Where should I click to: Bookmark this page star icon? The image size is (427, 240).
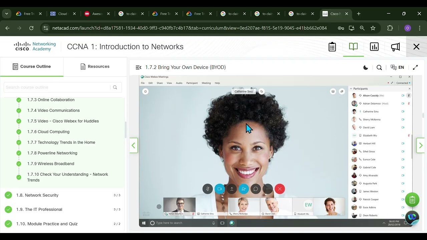tap(373, 28)
